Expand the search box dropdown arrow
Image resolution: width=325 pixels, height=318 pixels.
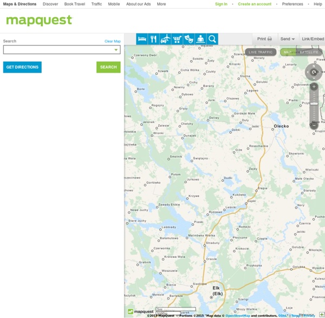[116, 50]
